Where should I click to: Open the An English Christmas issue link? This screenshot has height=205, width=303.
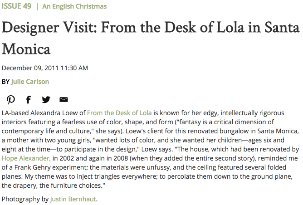tap(75, 6)
